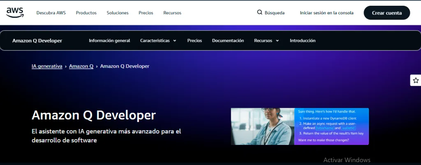The width and height of the screenshot is (421, 165).
Task: Click the search magnifier icon
Action: pyautogui.click(x=260, y=12)
